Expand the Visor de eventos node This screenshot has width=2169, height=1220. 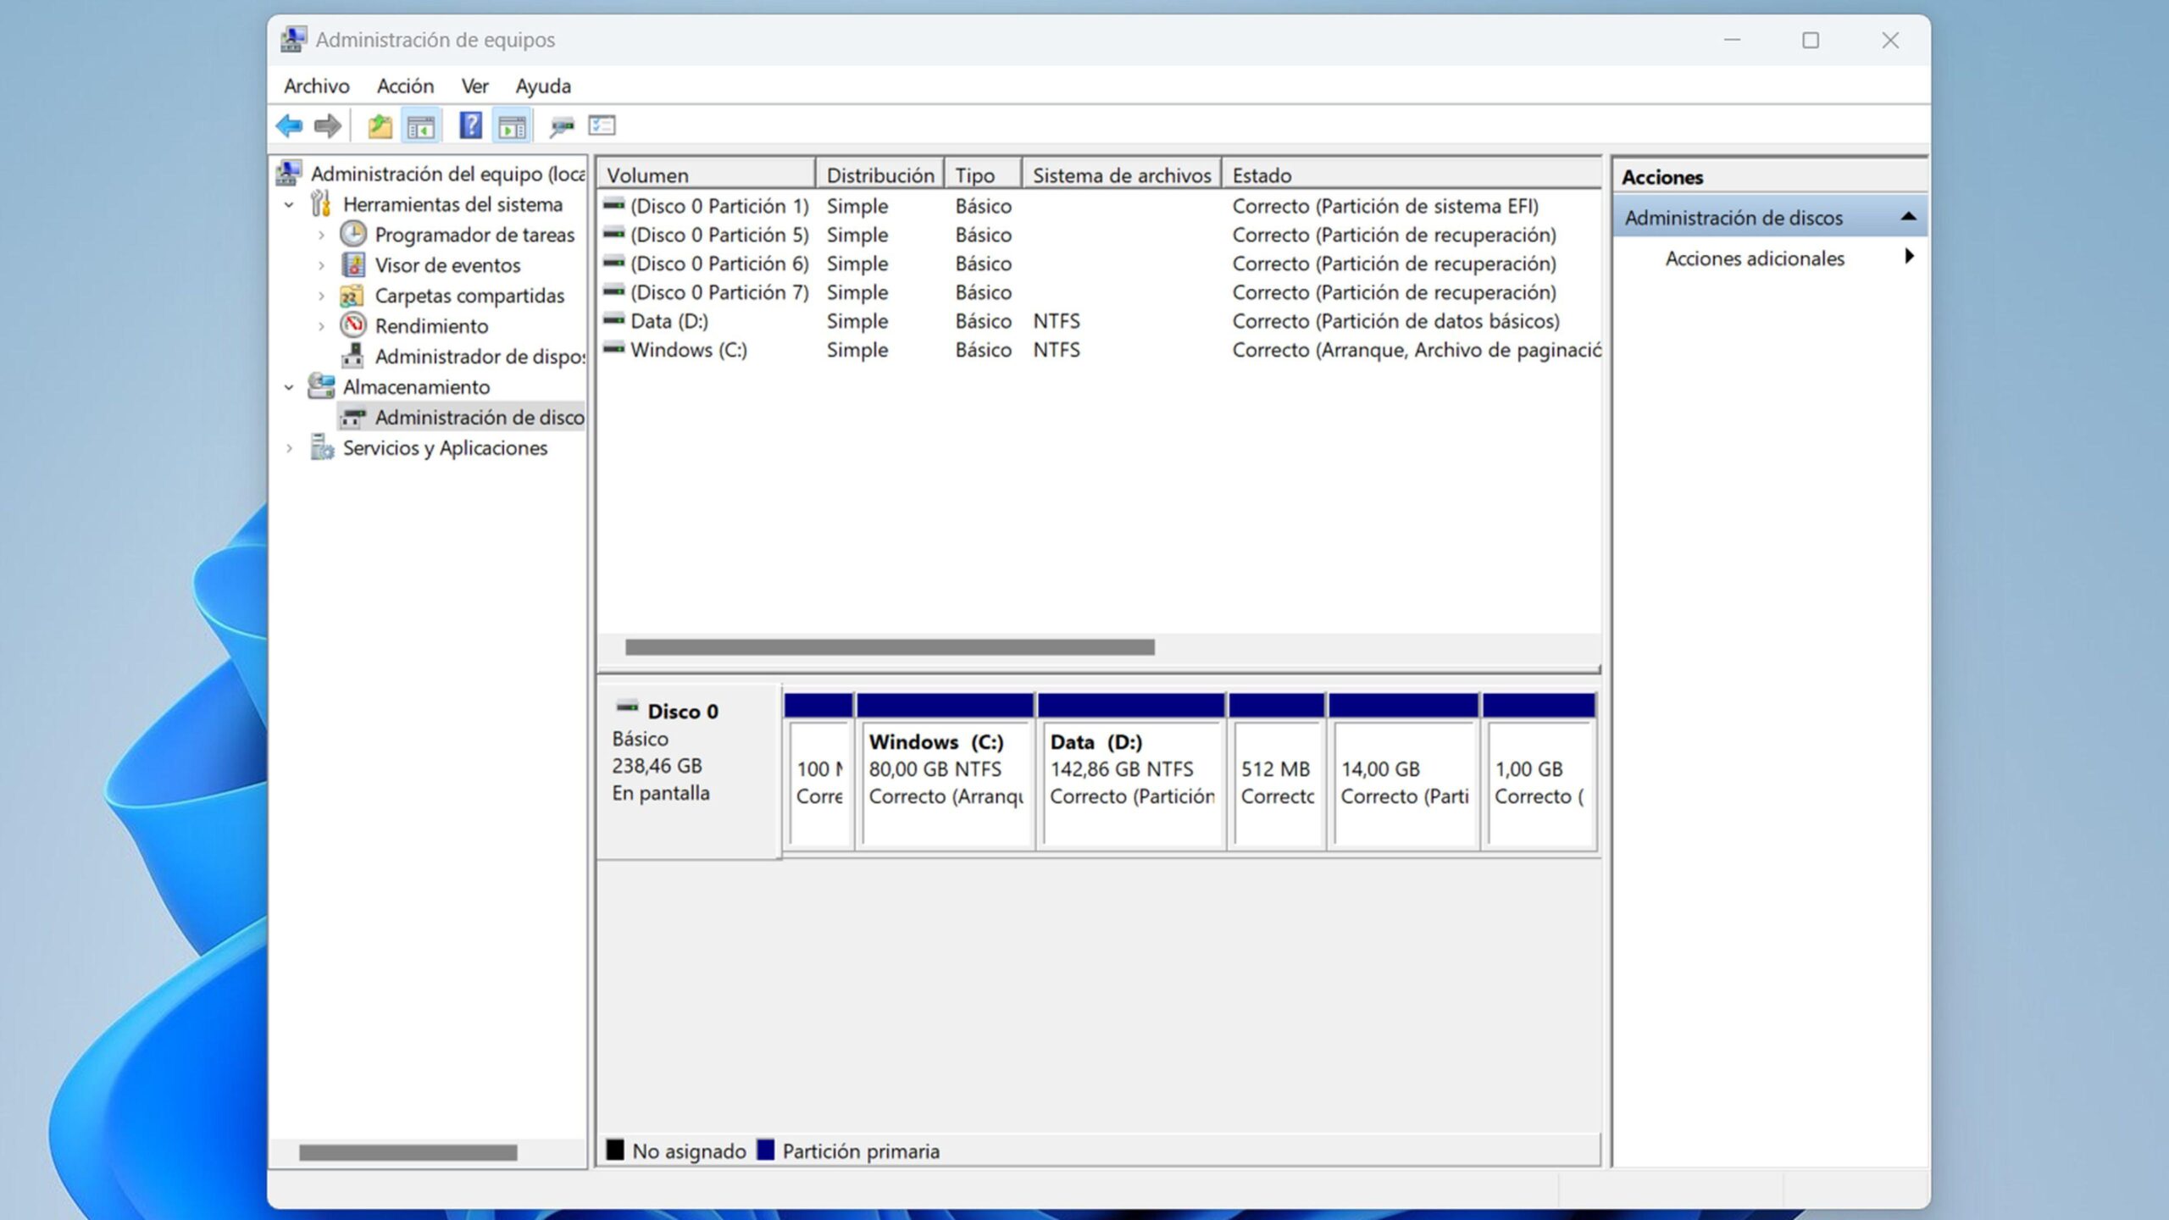click(x=321, y=266)
